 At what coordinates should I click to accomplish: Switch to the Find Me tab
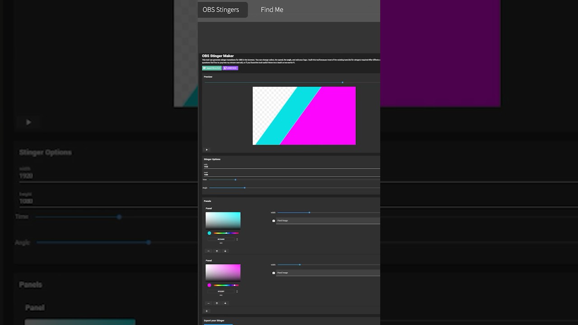pyautogui.click(x=272, y=9)
